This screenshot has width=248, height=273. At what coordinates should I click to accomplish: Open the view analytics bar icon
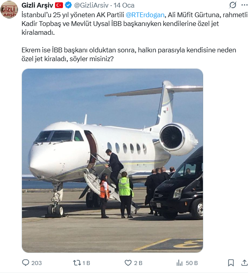tap(179, 263)
